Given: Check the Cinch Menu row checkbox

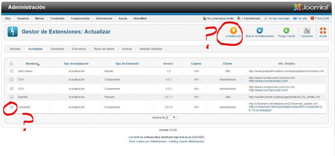Looking at the screenshot, I should [x=12, y=71].
